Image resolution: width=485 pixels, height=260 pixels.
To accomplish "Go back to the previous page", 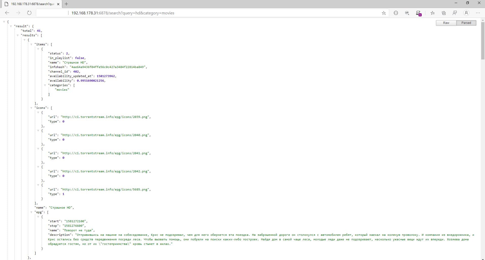I will click(x=7, y=13).
